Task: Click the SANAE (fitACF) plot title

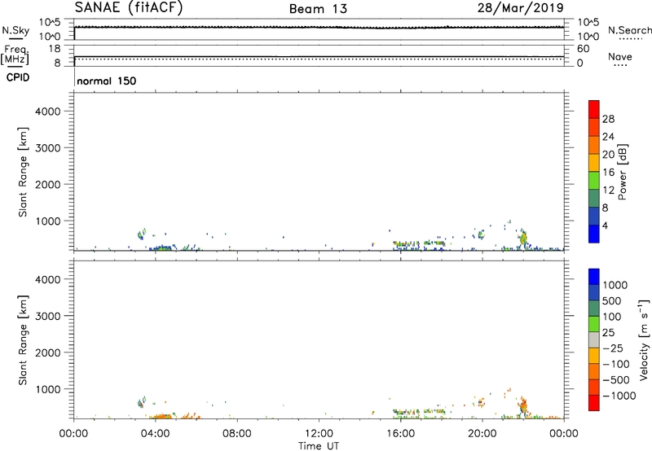Action: coord(129,8)
